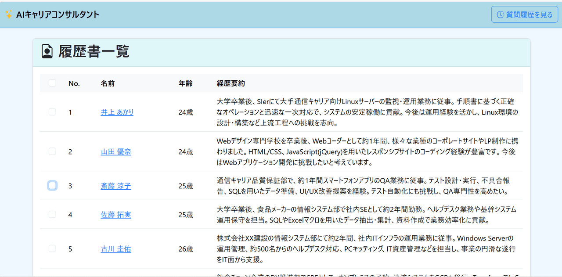
Task: Click the 履歴書一覧 heading
Action: click(x=94, y=52)
